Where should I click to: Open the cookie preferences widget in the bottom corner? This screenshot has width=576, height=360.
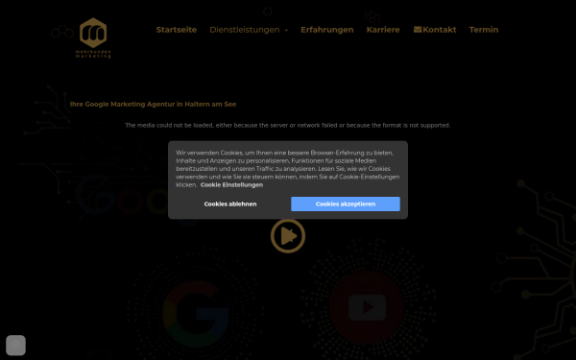click(15, 345)
